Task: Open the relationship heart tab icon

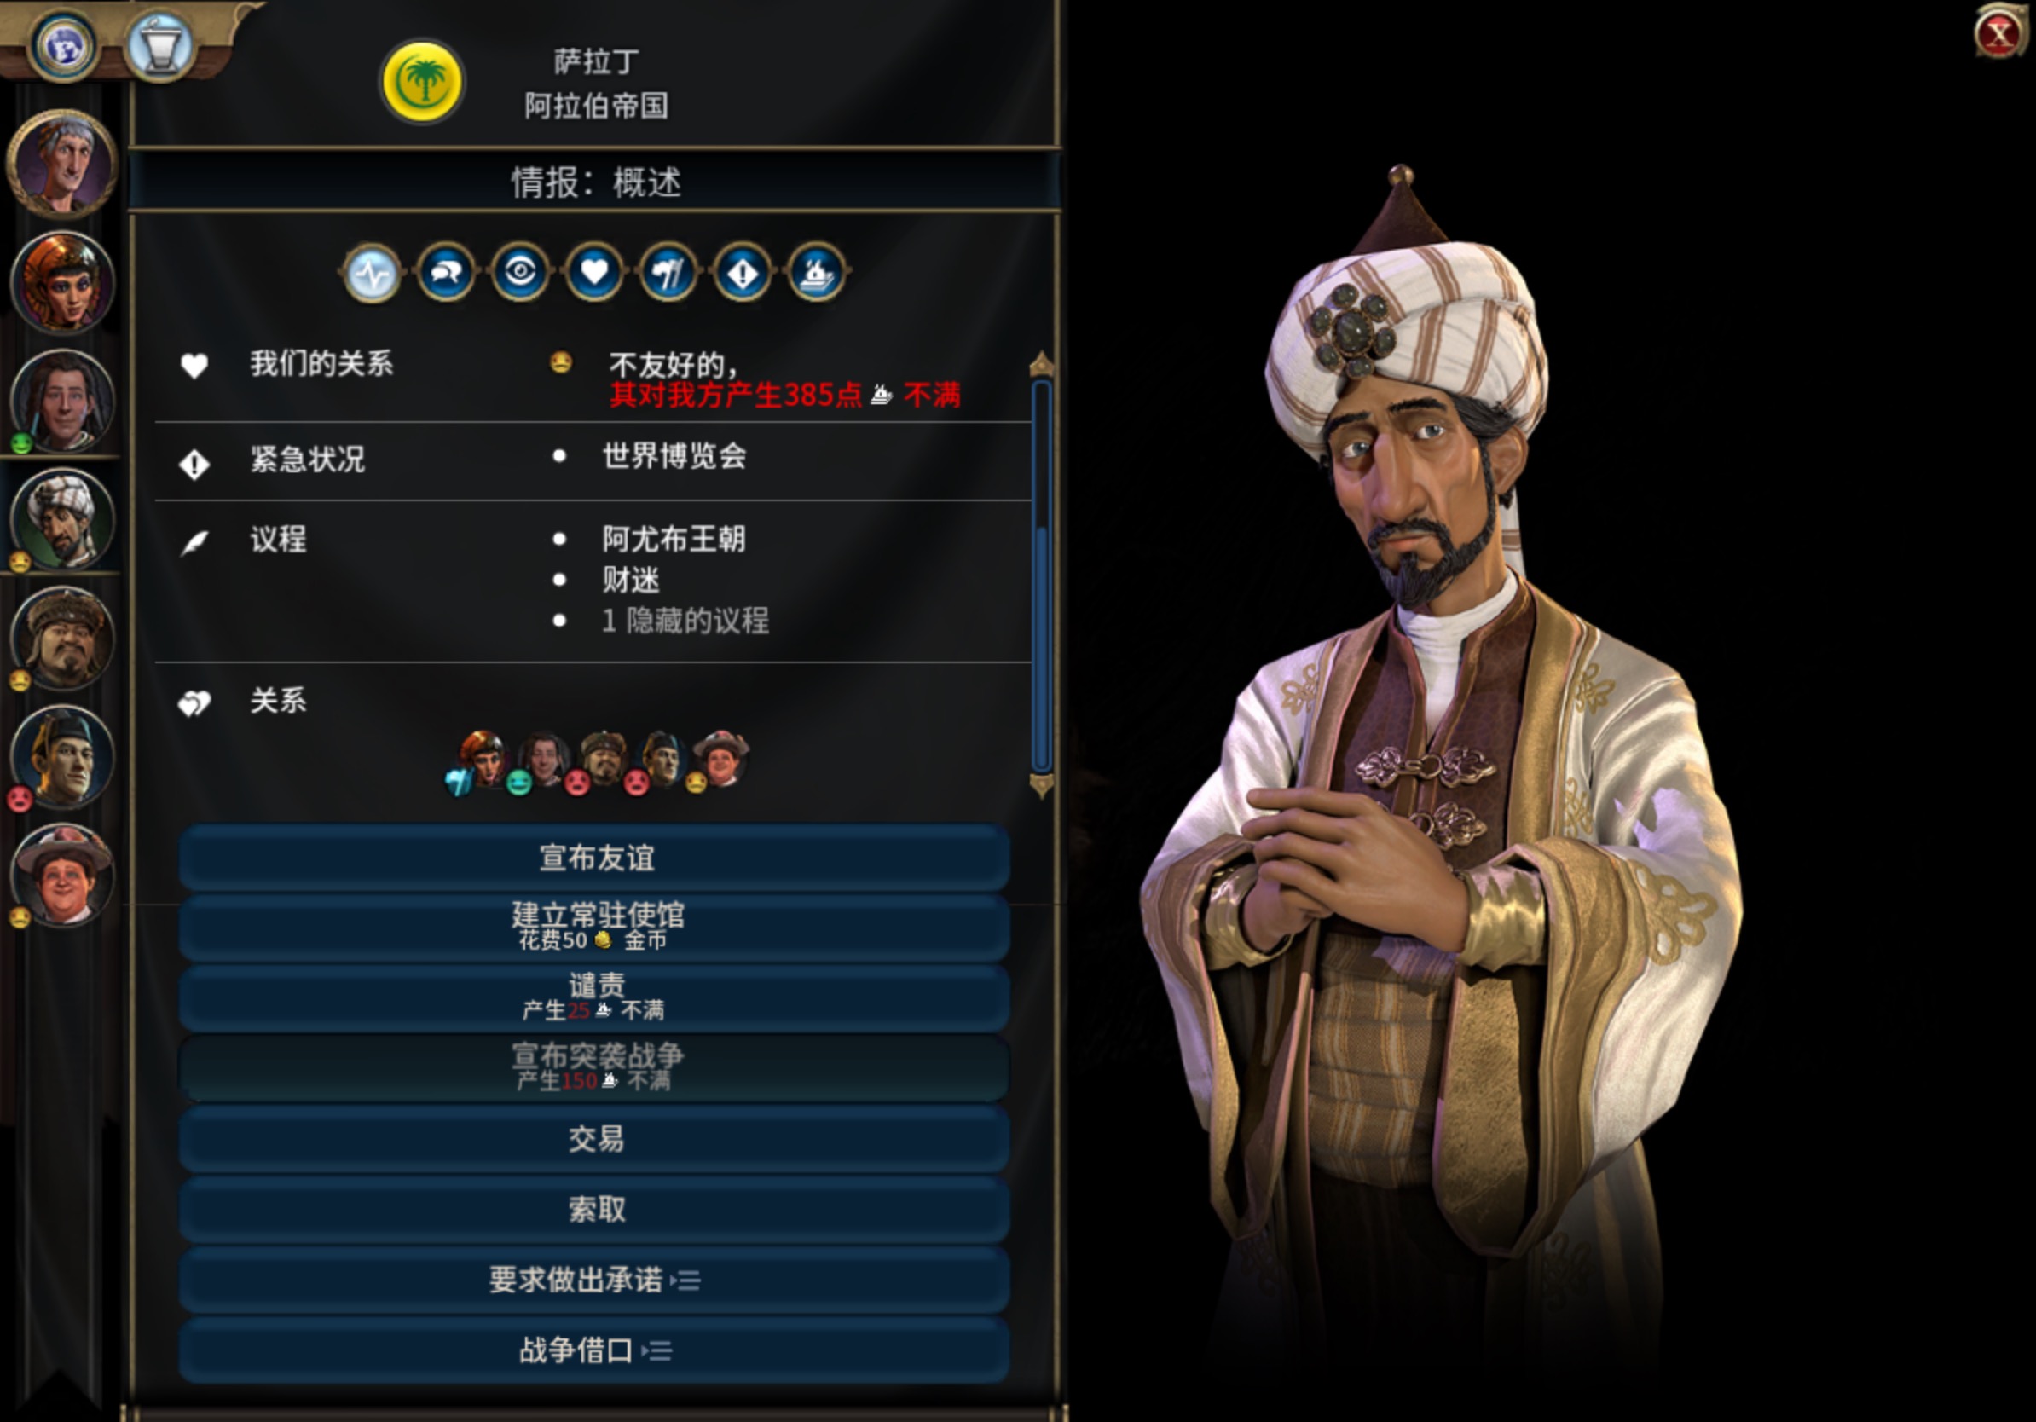Action: pyautogui.click(x=595, y=272)
